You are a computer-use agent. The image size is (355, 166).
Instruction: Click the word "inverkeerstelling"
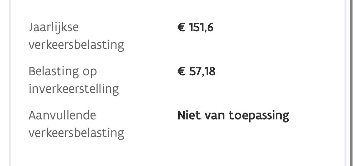73,89
